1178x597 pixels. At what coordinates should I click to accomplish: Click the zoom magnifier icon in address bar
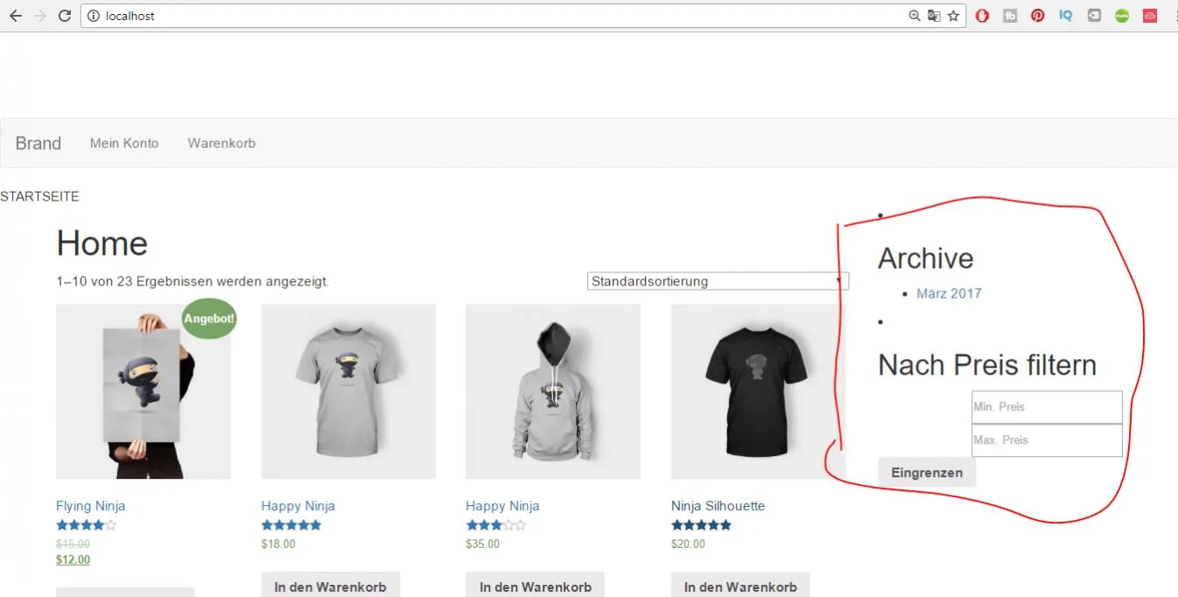pyautogui.click(x=915, y=16)
